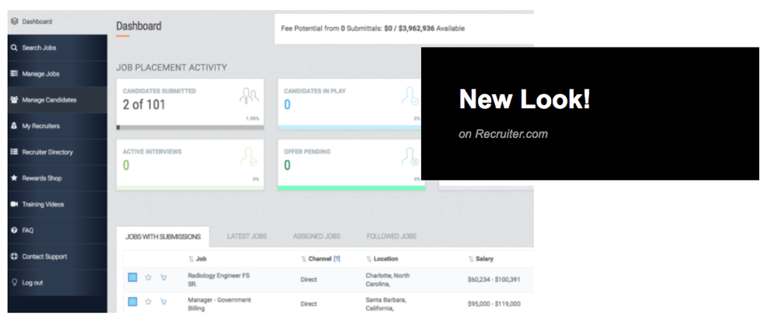Click the Log out icon in sidebar

[x=14, y=283]
